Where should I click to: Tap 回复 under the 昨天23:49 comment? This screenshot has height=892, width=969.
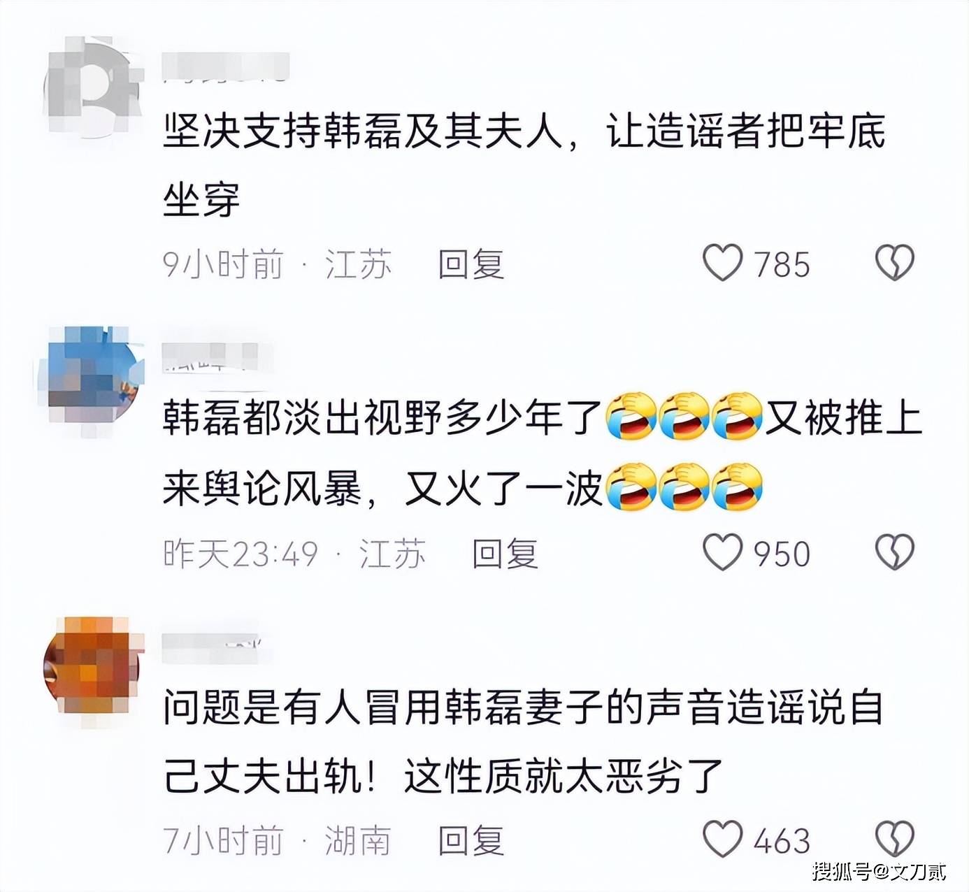click(505, 553)
